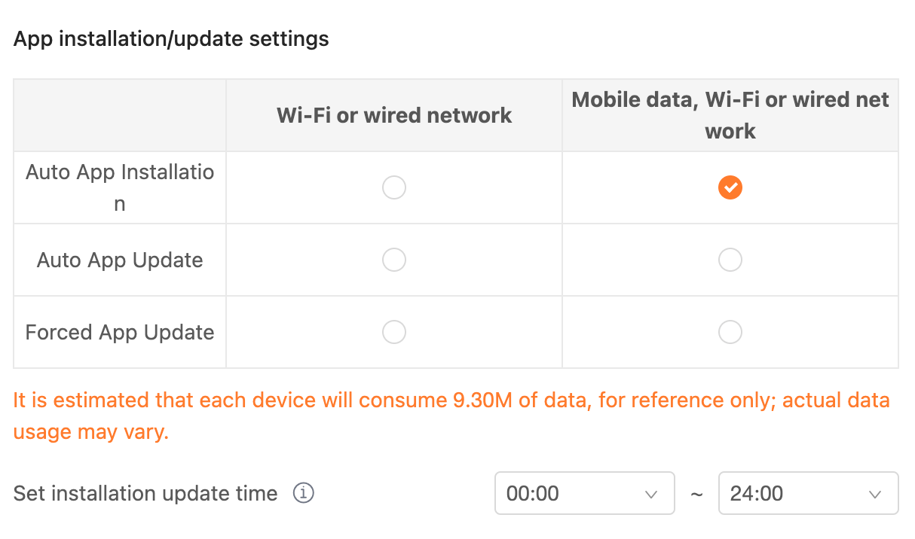The height and width of the screenshot is (539, 915).
Task: Click the App installation/update settings heading
Action: [171, 38]
